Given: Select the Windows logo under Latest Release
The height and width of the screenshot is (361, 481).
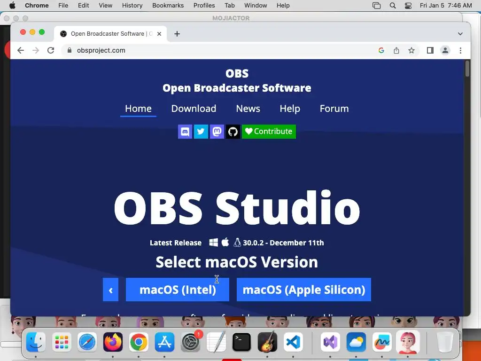Looking at the screenshot, I should [214, 243].
